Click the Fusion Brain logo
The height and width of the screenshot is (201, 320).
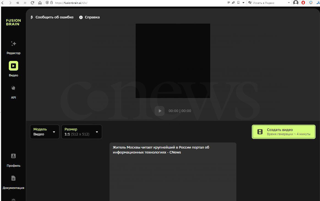(13, 22)
